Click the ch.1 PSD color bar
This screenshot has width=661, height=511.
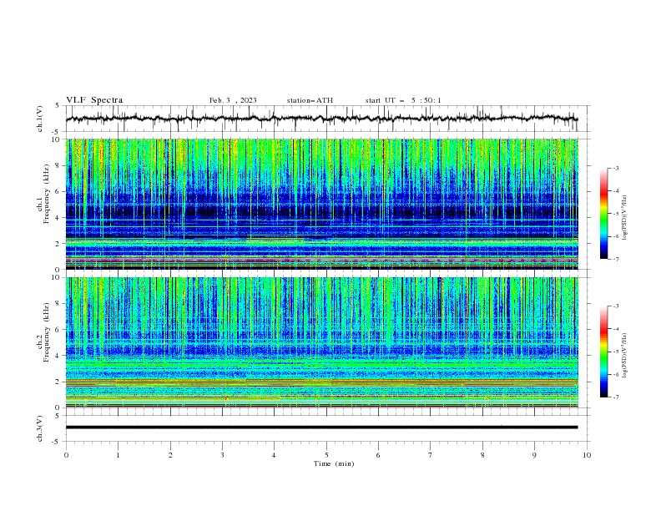(604, 214)
